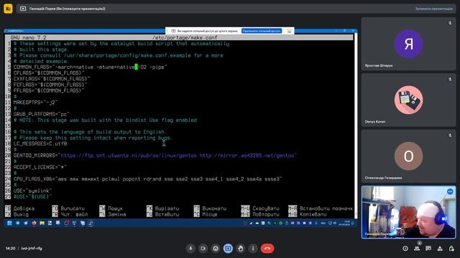
Task: Open Windows Start in the shared taskbar
Action: point(9,223)
